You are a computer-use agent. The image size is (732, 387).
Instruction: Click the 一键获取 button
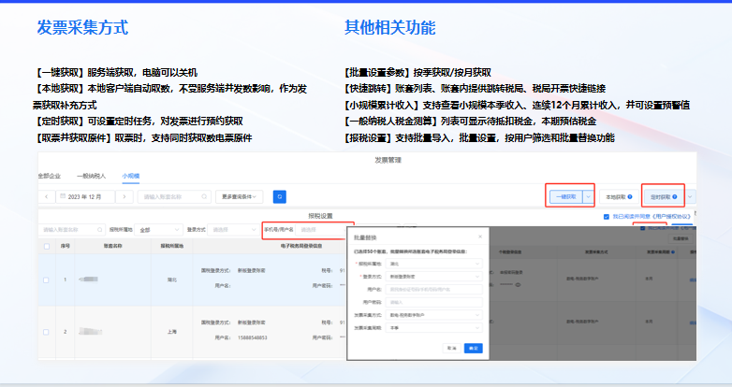click(564, 197)
